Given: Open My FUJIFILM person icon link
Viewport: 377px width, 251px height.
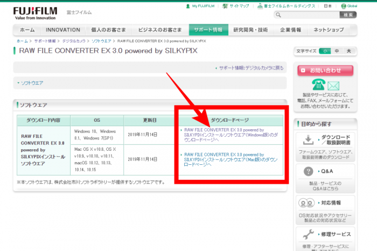Looking at the screenshot, I should [x=188, y=6].
